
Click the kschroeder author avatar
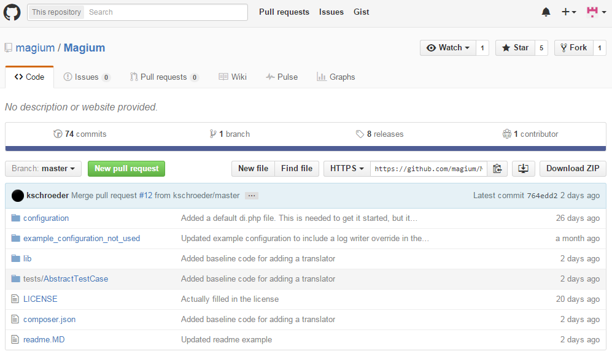coord(18,196)
